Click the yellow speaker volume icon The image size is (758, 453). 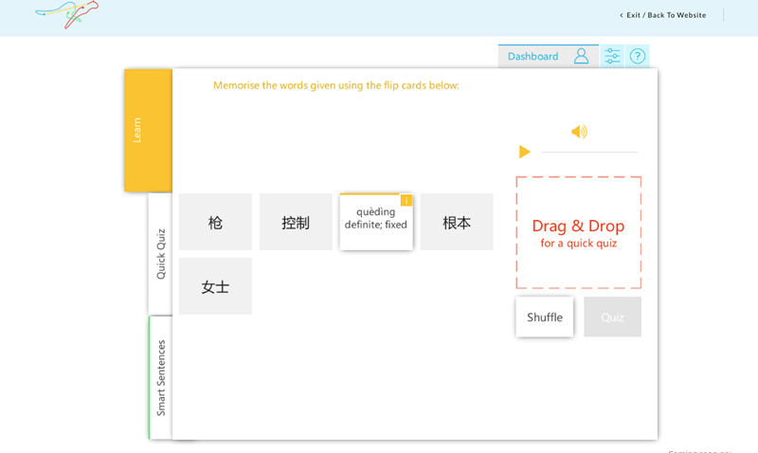(579, 132)
